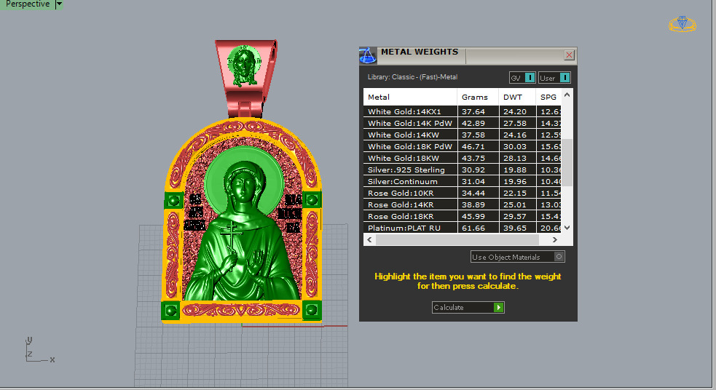The height and width of the screenshot is (390, 716).
Task: Select the Platinum:PLAT RU row
Action: [x=462, y=228]
